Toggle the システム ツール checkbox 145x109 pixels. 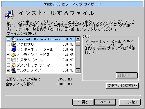(x=8, y=60)
